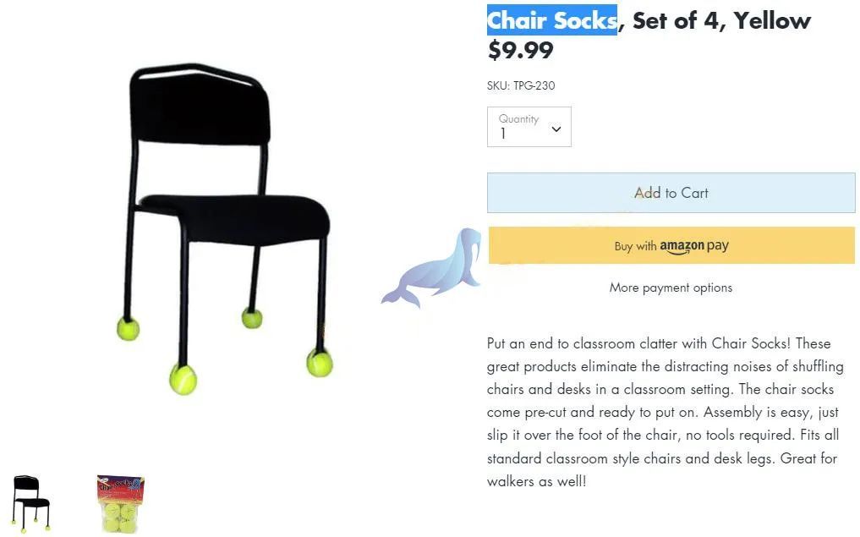The height and width of the screenshot is (537, 860).
Task: Select the black chair thumbnail
Action: coord(30,503)
